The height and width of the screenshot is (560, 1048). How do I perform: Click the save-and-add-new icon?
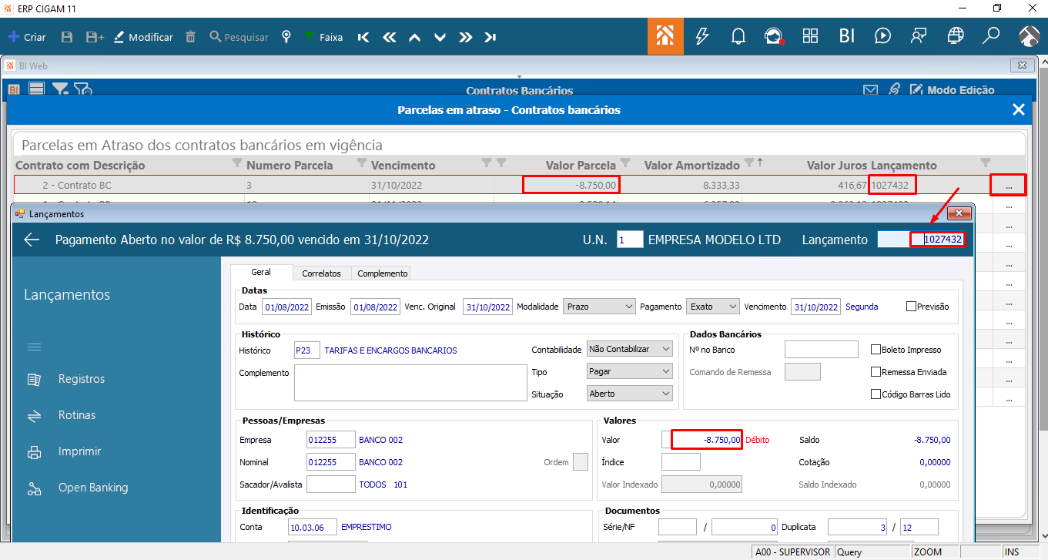[95, 37]
